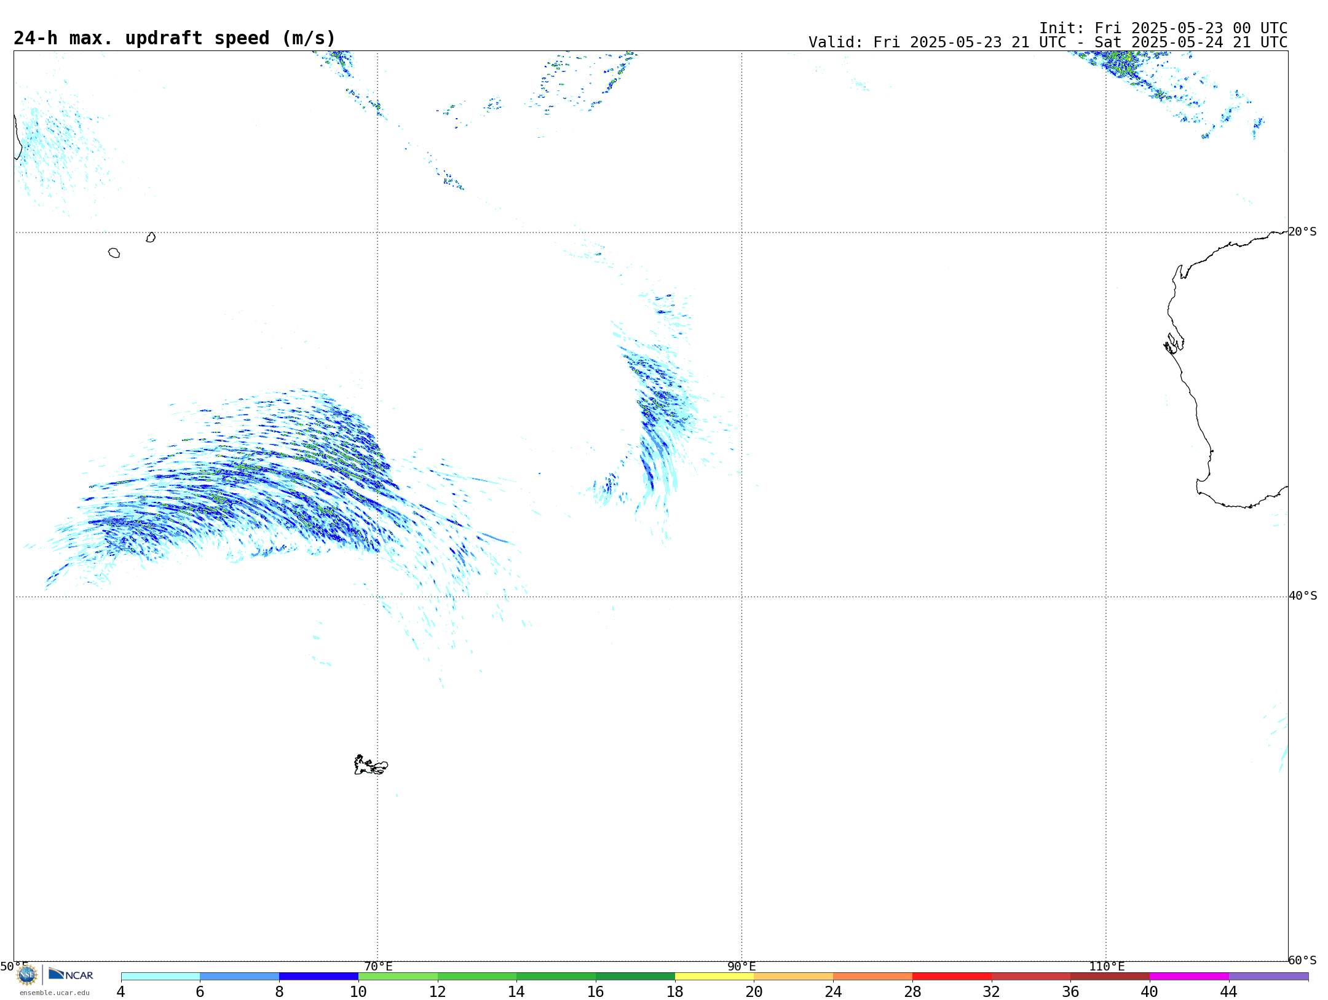Click the colorbar tick label 10
1328x1000 pixels.
pyautogui.click(x=358, y=991)
